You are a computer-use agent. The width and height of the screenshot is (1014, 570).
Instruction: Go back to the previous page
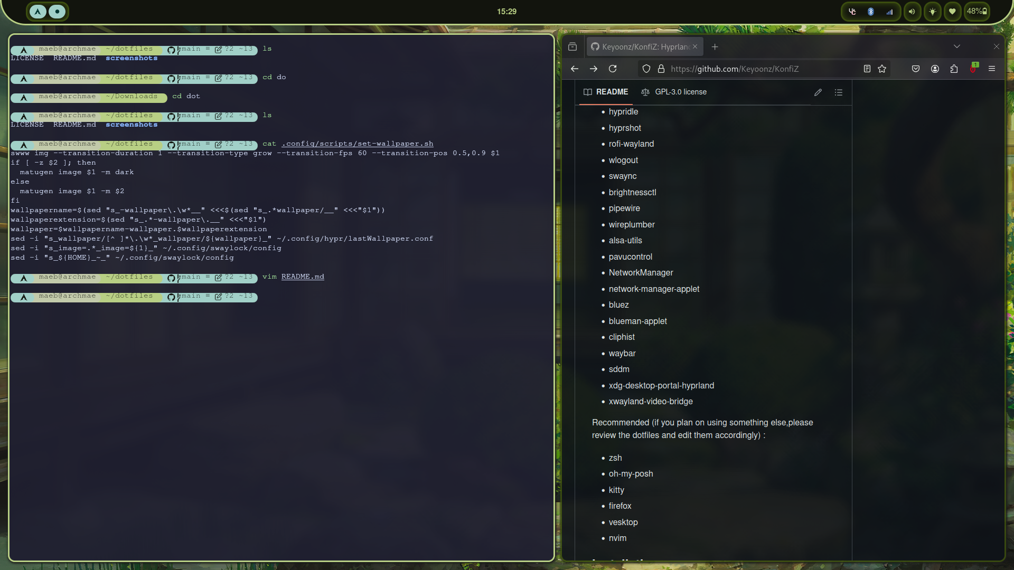coord(575,69)
